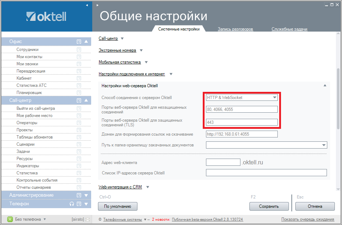Open Мое рабочее место menu item
The width and height of the screenshot is (342, 225).
34,116
